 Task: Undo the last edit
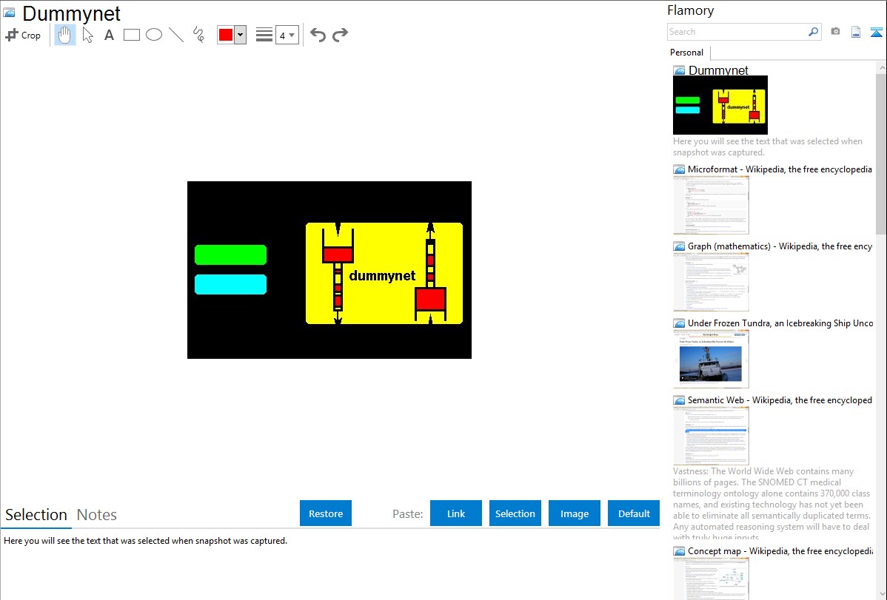coord(318,35)
